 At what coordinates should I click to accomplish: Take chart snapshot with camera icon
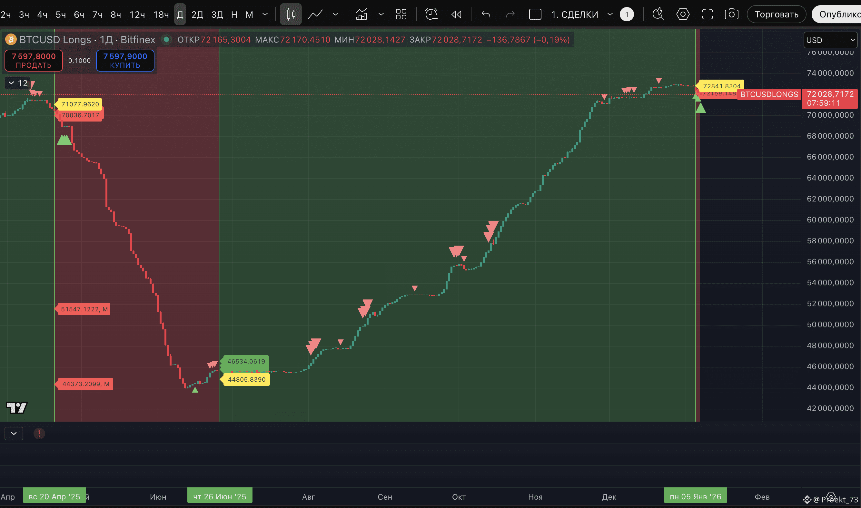coord(731,15)
